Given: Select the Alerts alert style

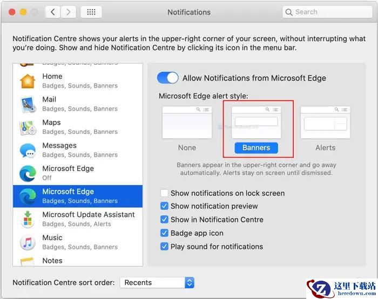Looking at the screenshot, I should point(325,123).
